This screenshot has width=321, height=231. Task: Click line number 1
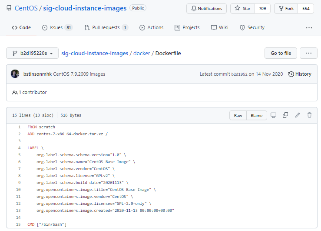[20, 127]
